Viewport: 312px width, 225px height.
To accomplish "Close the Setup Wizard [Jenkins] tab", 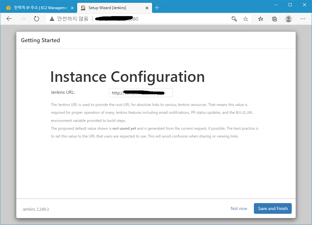I will coord(147,8).
